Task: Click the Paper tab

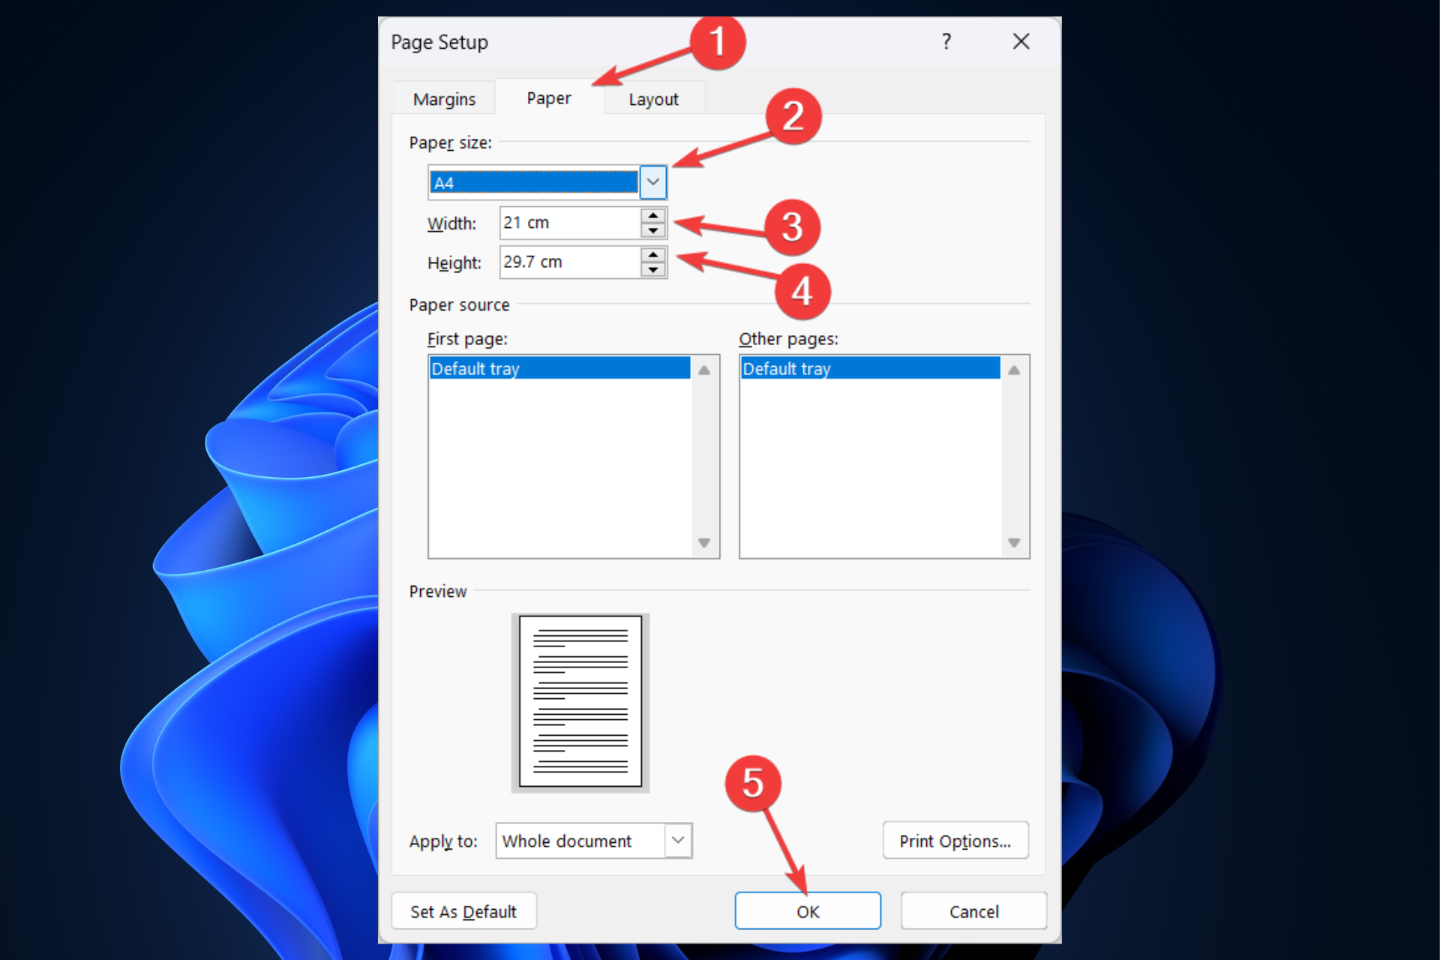Action: click(548, 97)
